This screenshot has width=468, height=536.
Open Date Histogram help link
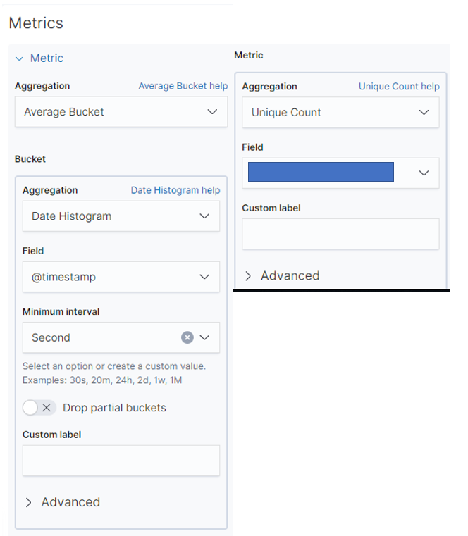click(x=175, y=190)
